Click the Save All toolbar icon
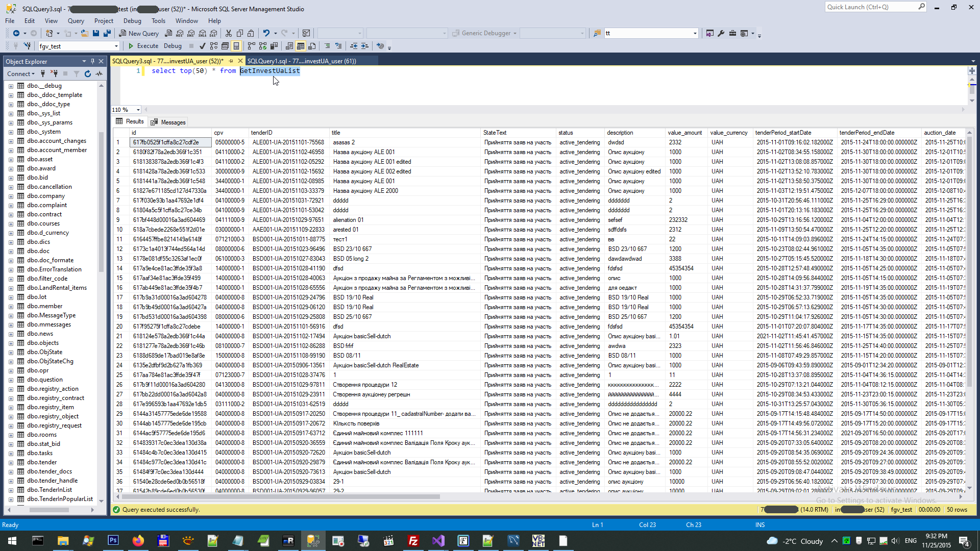 [x=107, y=33]
